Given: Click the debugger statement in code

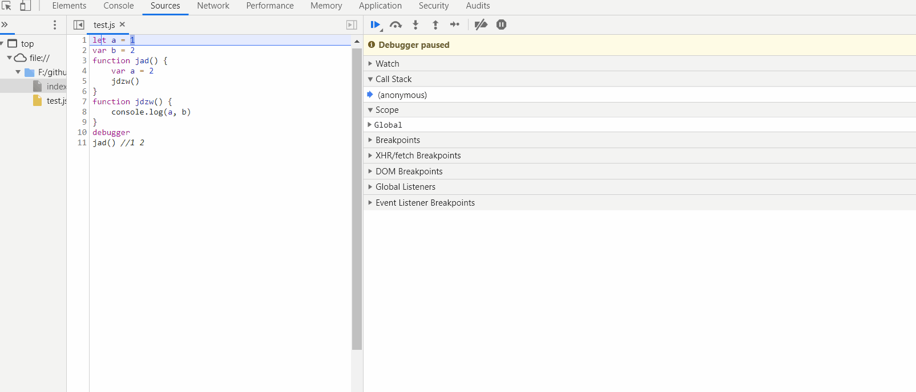Looking at the screenshot, I should click(111, 132).
